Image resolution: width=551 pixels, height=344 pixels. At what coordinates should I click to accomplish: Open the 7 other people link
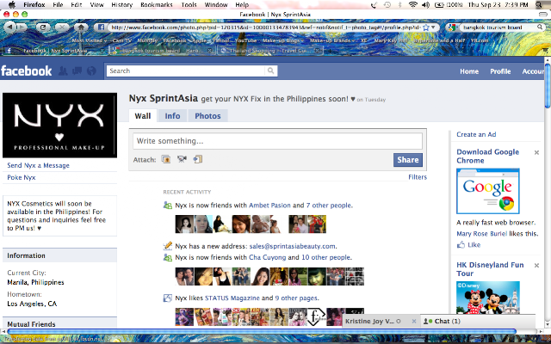(x=329, y=206)
